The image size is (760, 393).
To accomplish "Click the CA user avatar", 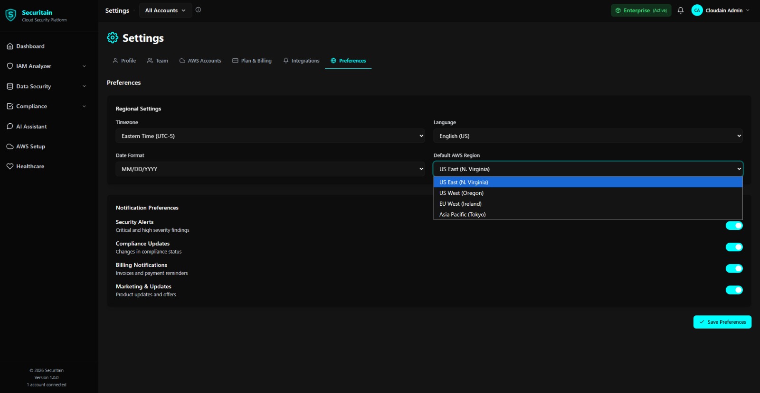I will click(x=697, y=10).
